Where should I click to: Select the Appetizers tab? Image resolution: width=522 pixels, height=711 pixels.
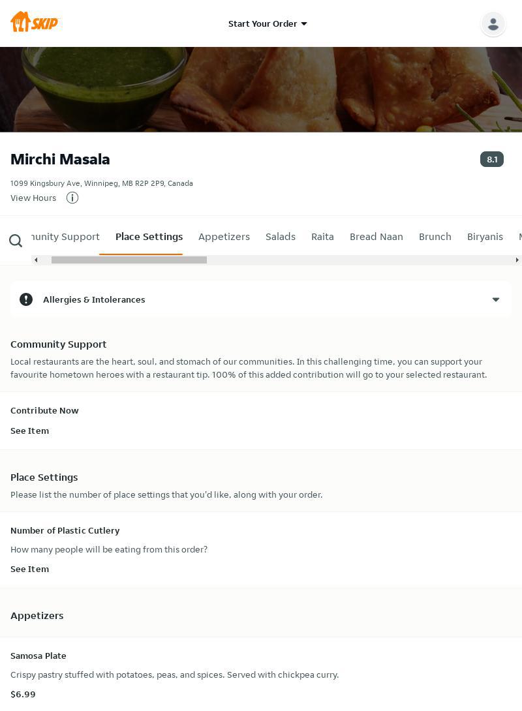[224, 237]
